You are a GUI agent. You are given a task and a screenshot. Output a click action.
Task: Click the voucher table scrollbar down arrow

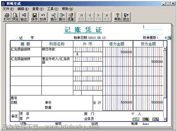165,119
